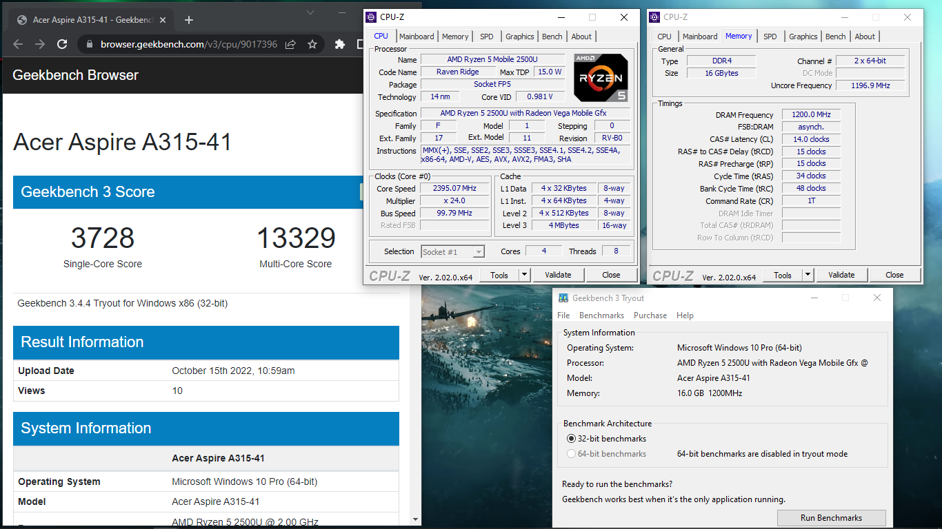
Task: Bookmark this page with the star icon
Action: point(312,44)
